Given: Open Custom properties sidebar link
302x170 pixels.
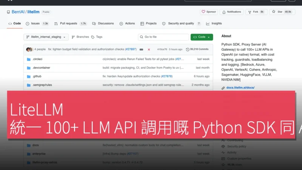Looking at the screenshot, I should click(239, 159).
